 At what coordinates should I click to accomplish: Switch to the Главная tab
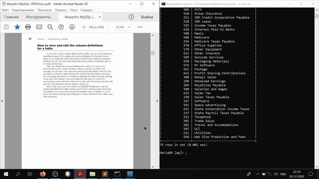click(x=11, y=17)
